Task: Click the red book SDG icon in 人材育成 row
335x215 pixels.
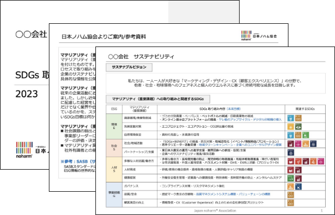Action: (x=290, y=170)
